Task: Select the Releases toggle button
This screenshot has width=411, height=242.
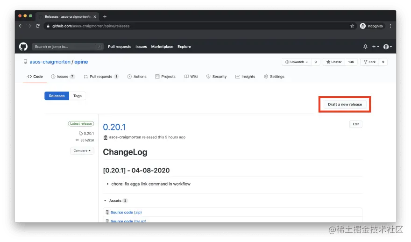Action: tap(57, 96)
